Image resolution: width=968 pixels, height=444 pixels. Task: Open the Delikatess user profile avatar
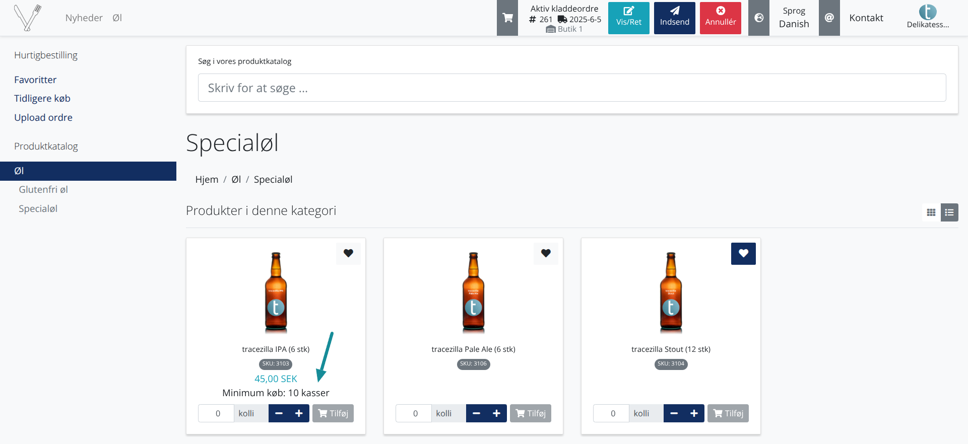point(927,13)
